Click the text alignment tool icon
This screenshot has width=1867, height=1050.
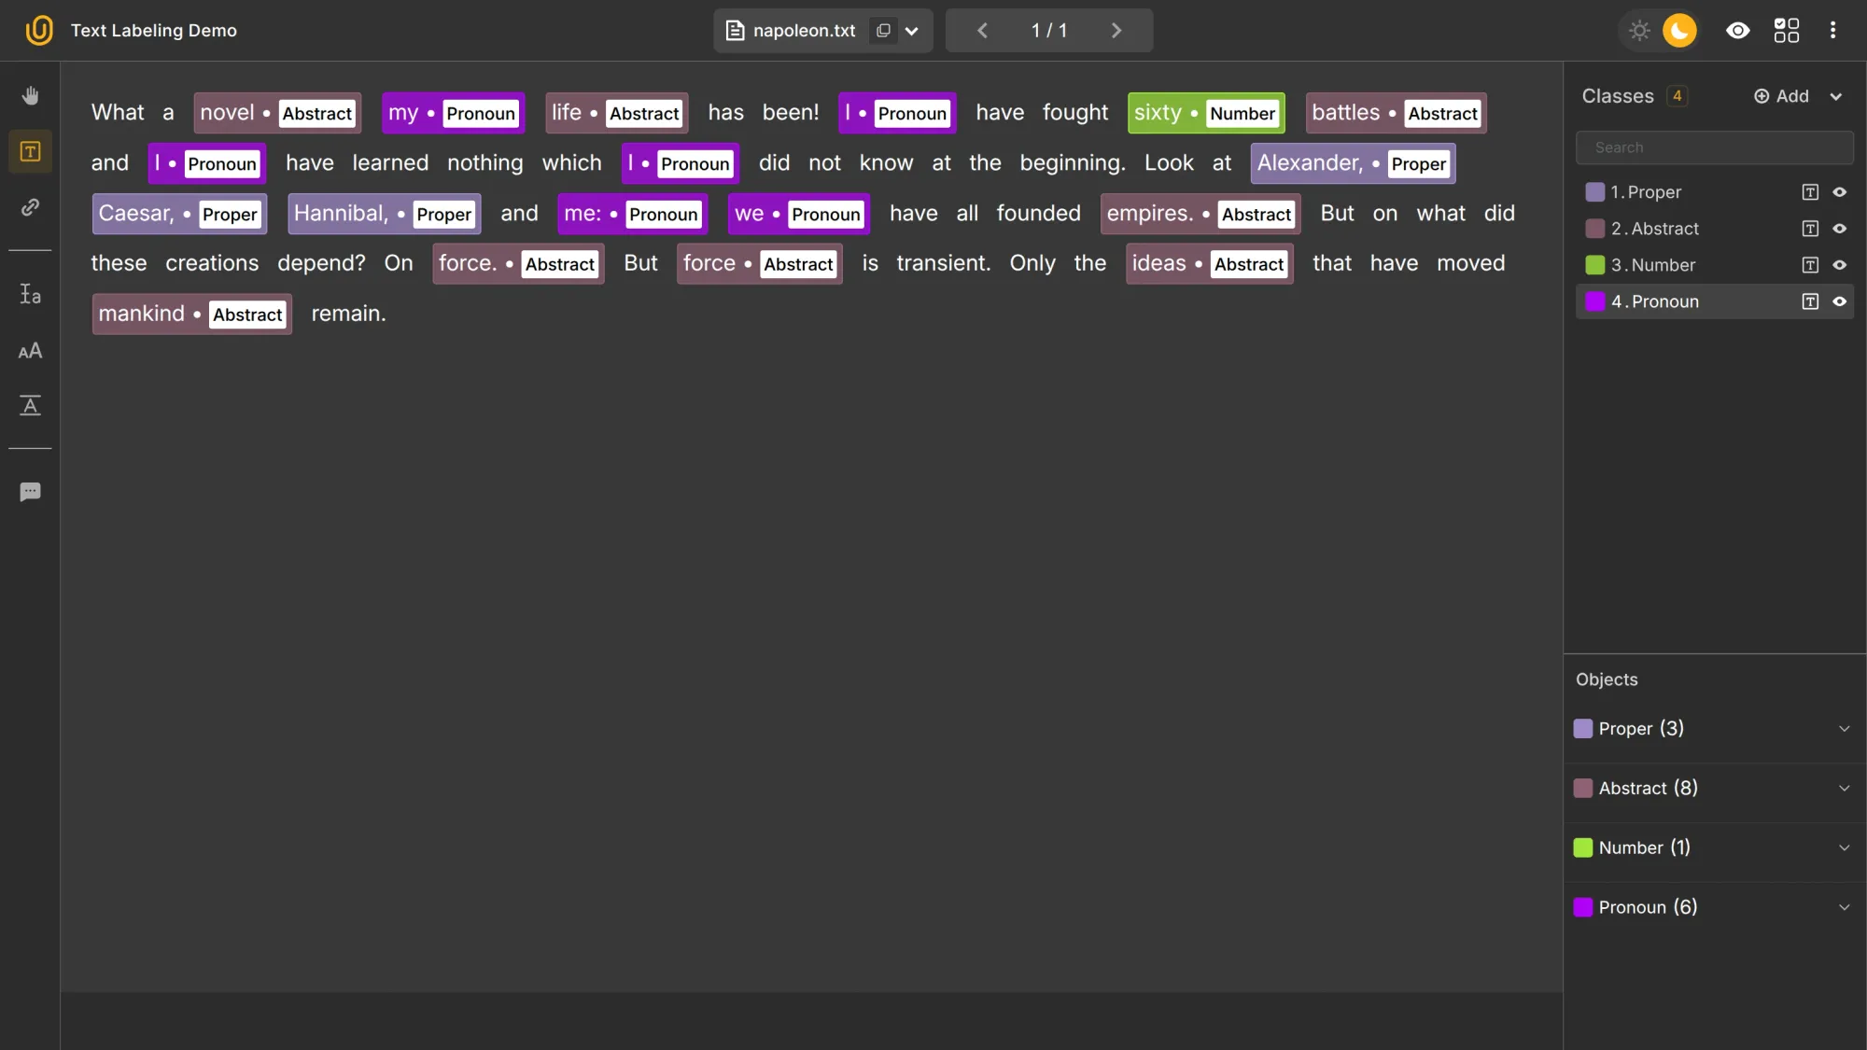(x=30, y=406)
